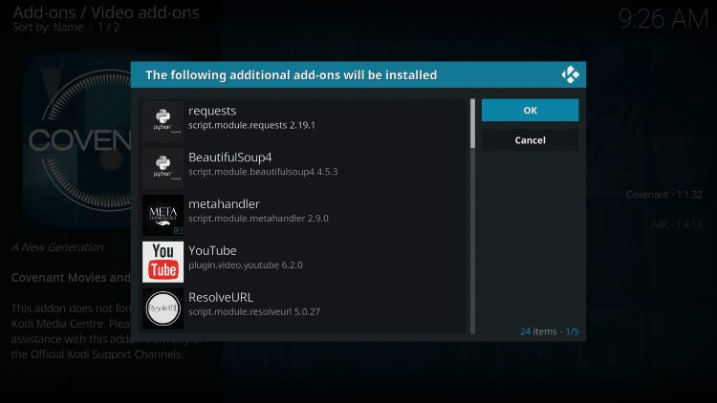Click the Add-ons / Video add-ons heading
This screenshot has height=403, width=717.
click(x=106, y=12)
